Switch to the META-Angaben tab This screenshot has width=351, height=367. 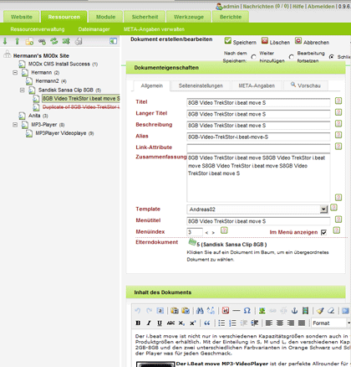pyautogui.click(x=257, y=85)
